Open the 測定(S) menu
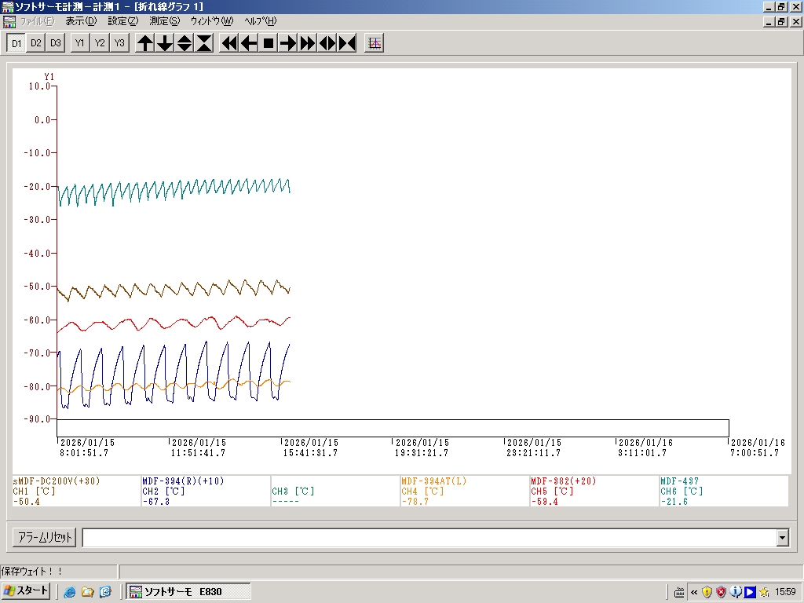Image resolution: width=804 pixels, height=603 pixels. tap(164, 21)
